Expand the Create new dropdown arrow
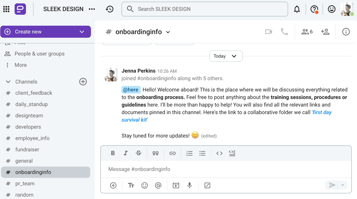Viewport: 357px width, 199px height. coord(82,32)
